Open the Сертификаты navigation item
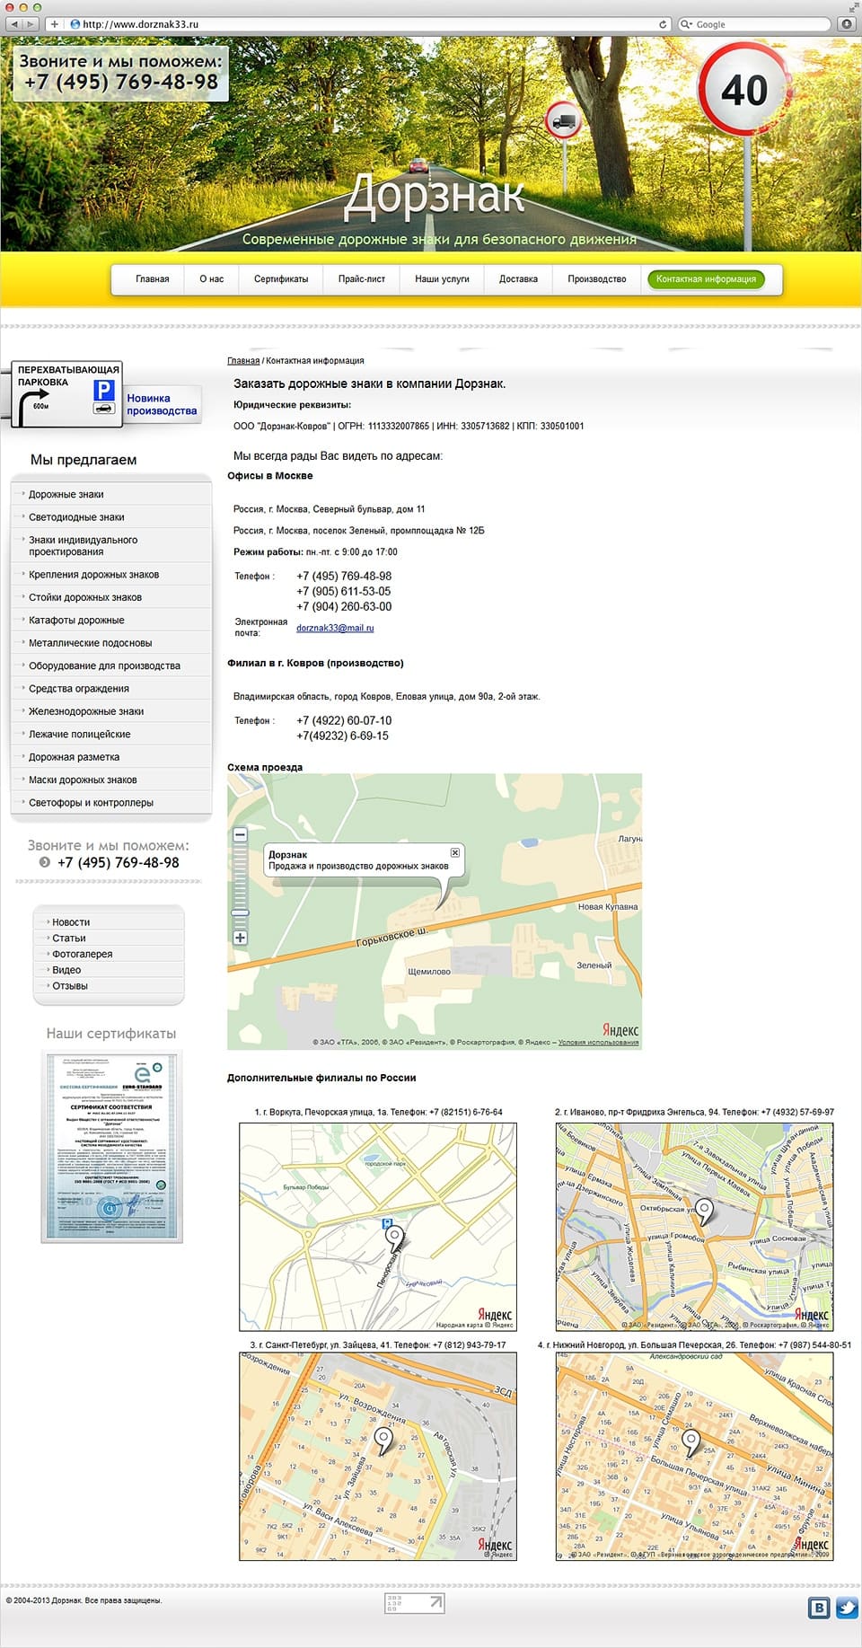Viewport: 862px width, 1648px height. [x=281, y=279]
